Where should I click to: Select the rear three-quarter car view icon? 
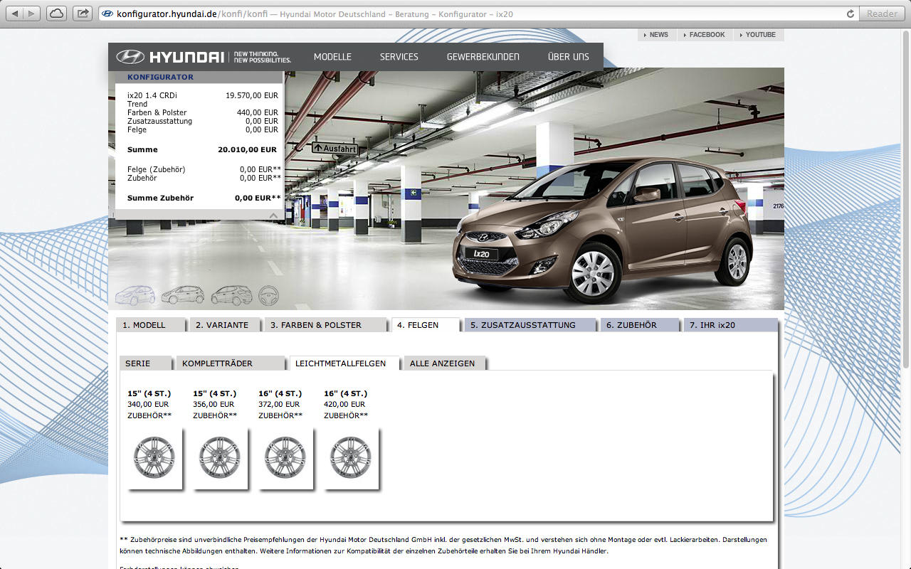click(x=232, y=295)
